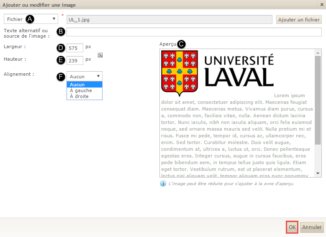Click the UL_1.jpg file name field

[169, 20]
